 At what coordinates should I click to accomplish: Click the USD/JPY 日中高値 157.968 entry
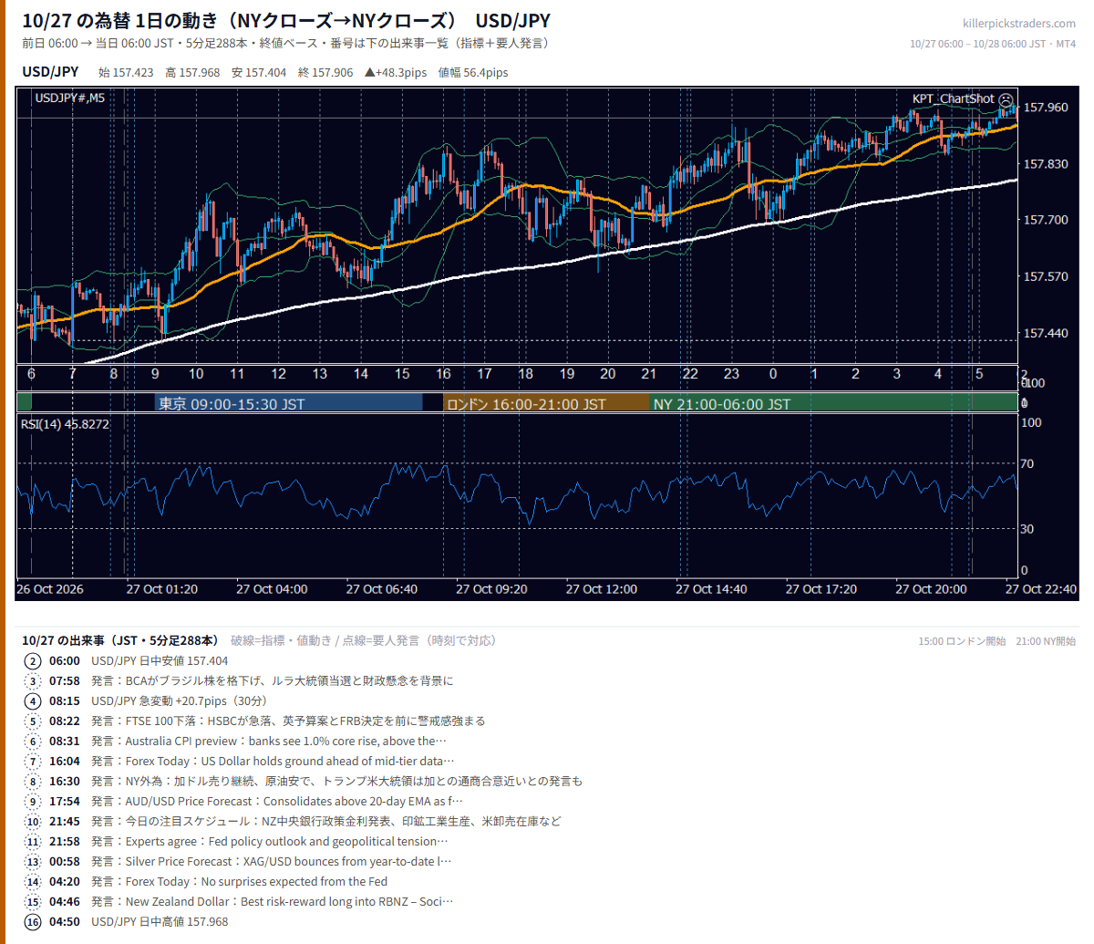tap(160, 922)
